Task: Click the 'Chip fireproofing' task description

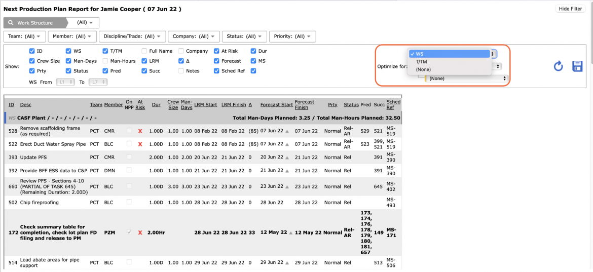Action: coord(40,203)
